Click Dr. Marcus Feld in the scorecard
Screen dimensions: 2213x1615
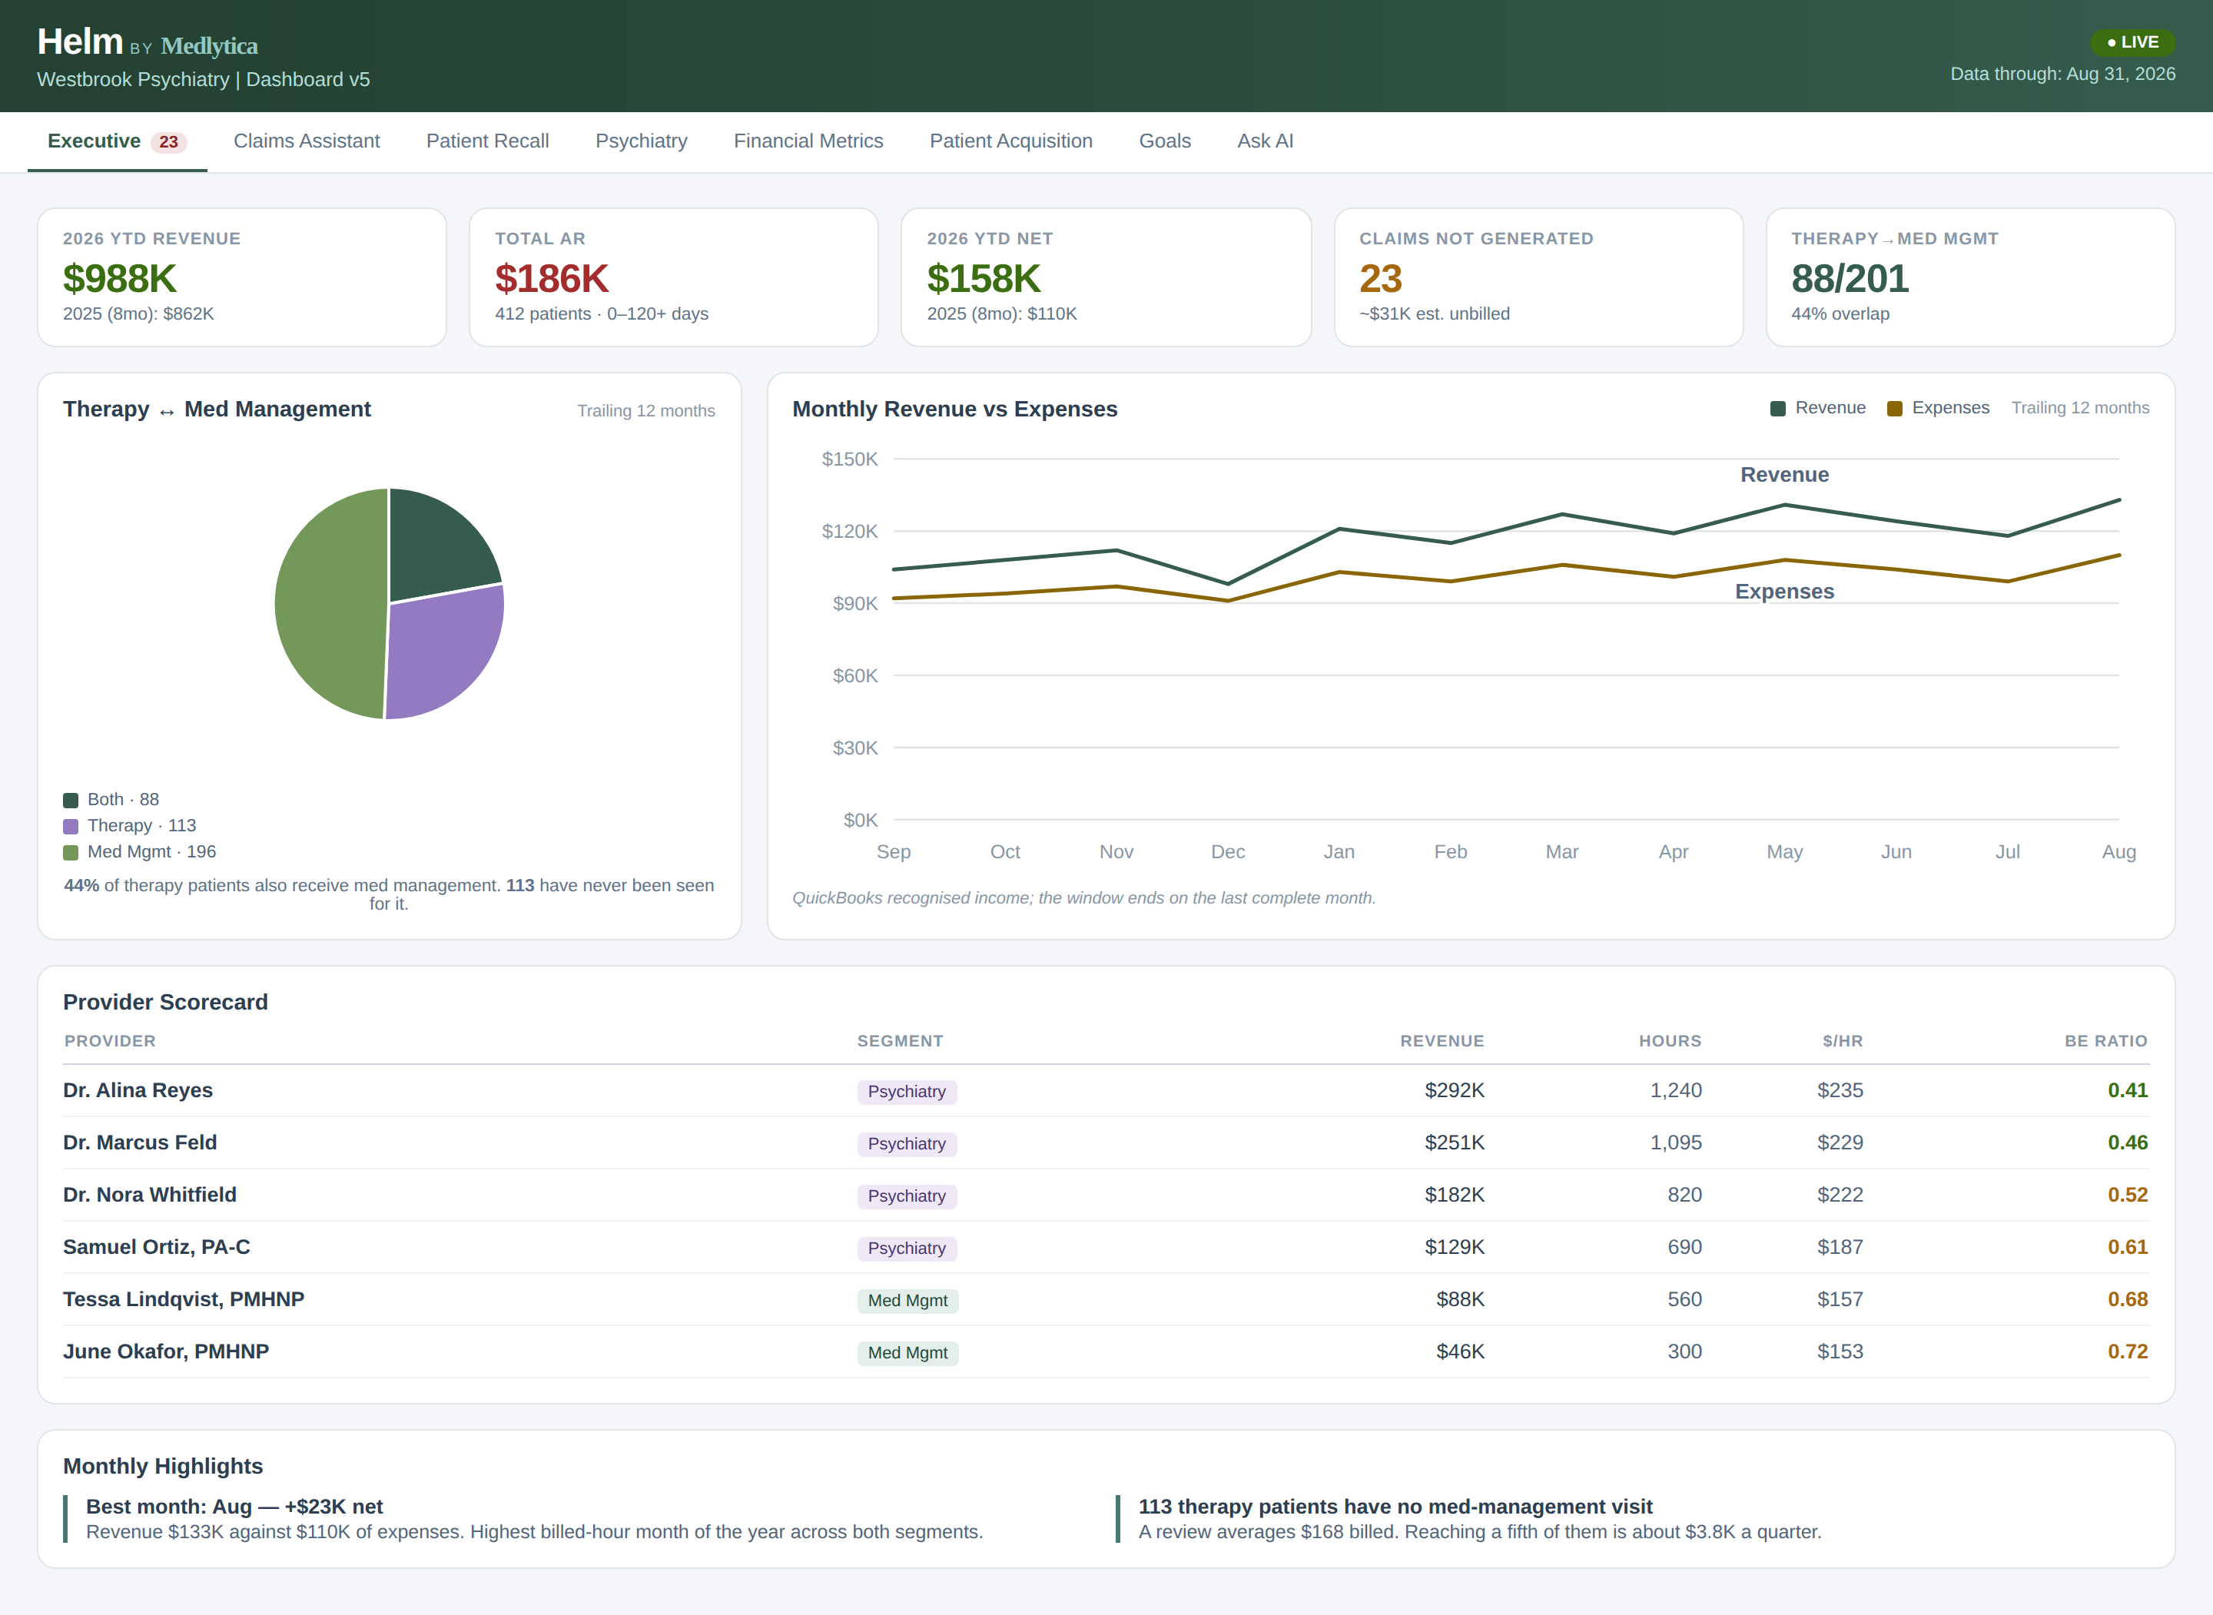[x=140, y=1142]
